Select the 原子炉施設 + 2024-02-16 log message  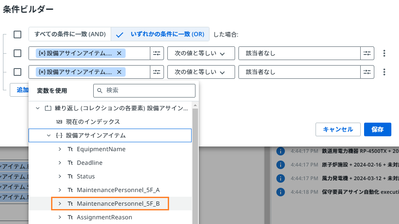tap(360, 165)
